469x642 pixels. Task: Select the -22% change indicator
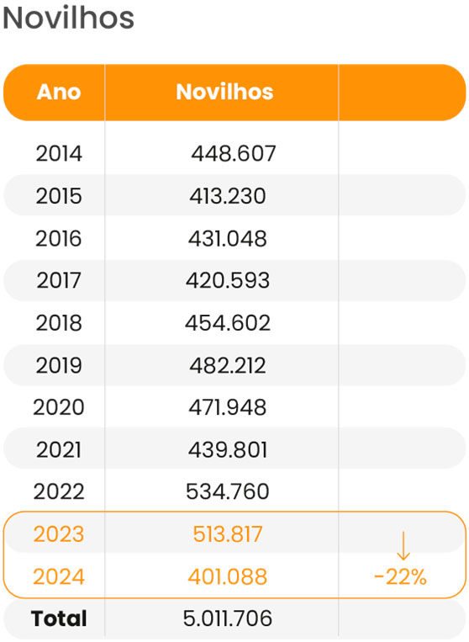click(x=400, y=577)
